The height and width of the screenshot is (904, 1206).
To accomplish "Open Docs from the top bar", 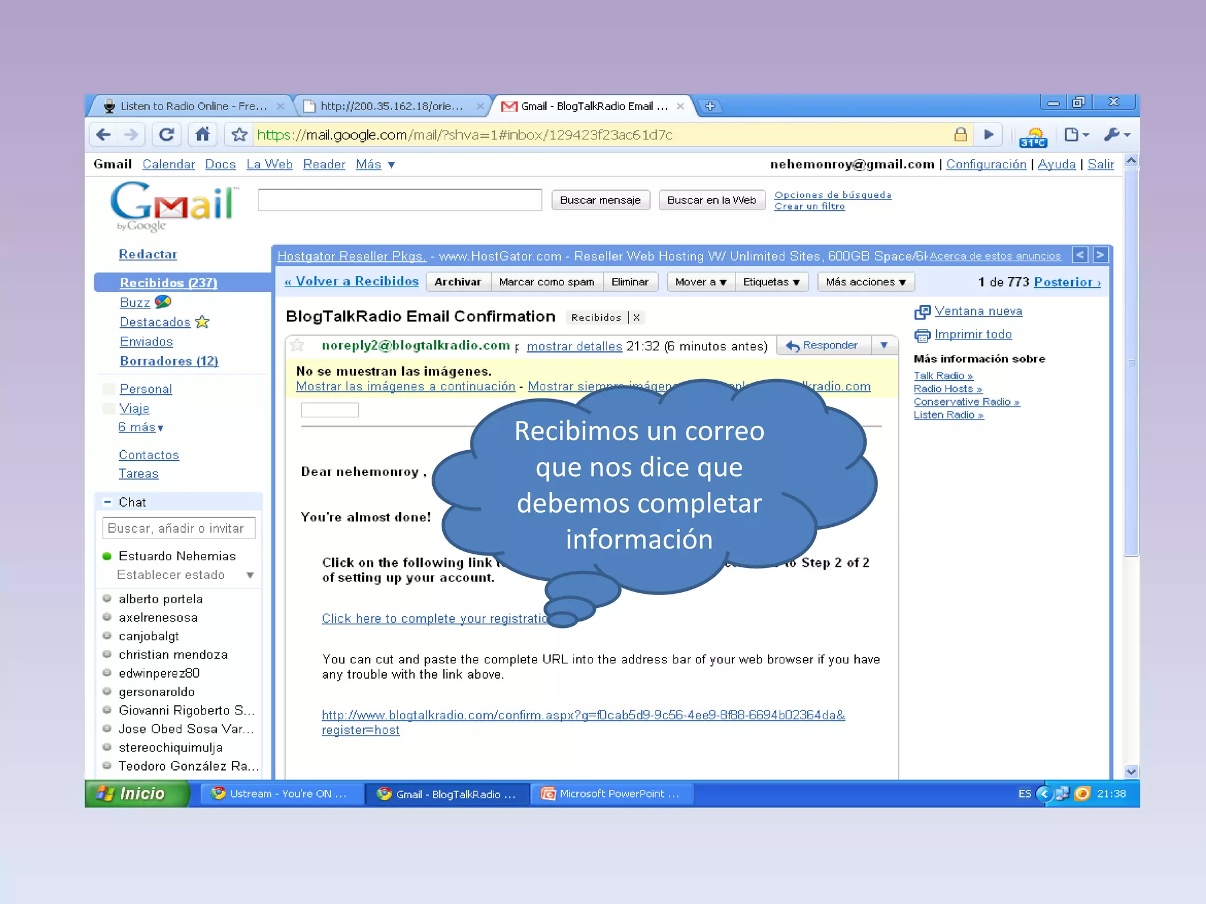I will tap(220, 164).
